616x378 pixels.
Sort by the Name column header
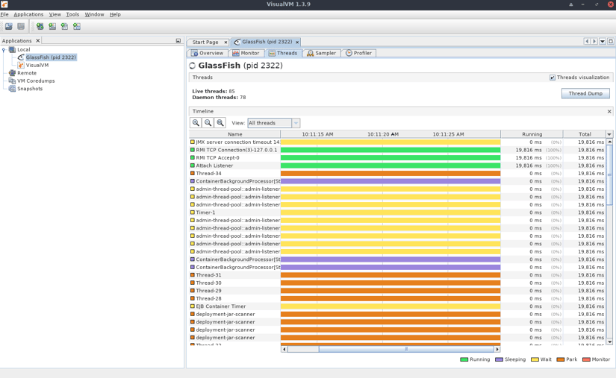235,134
